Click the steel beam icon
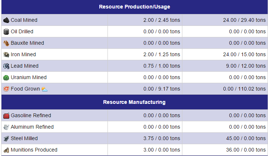Screen dimensions: 268x156 tap(6, 138)
